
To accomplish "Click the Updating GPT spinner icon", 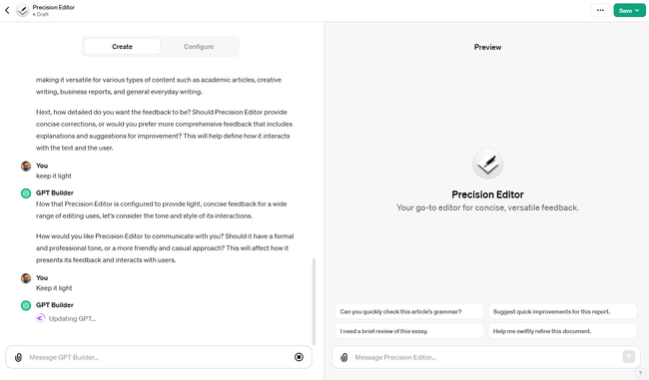I will 40,318.
